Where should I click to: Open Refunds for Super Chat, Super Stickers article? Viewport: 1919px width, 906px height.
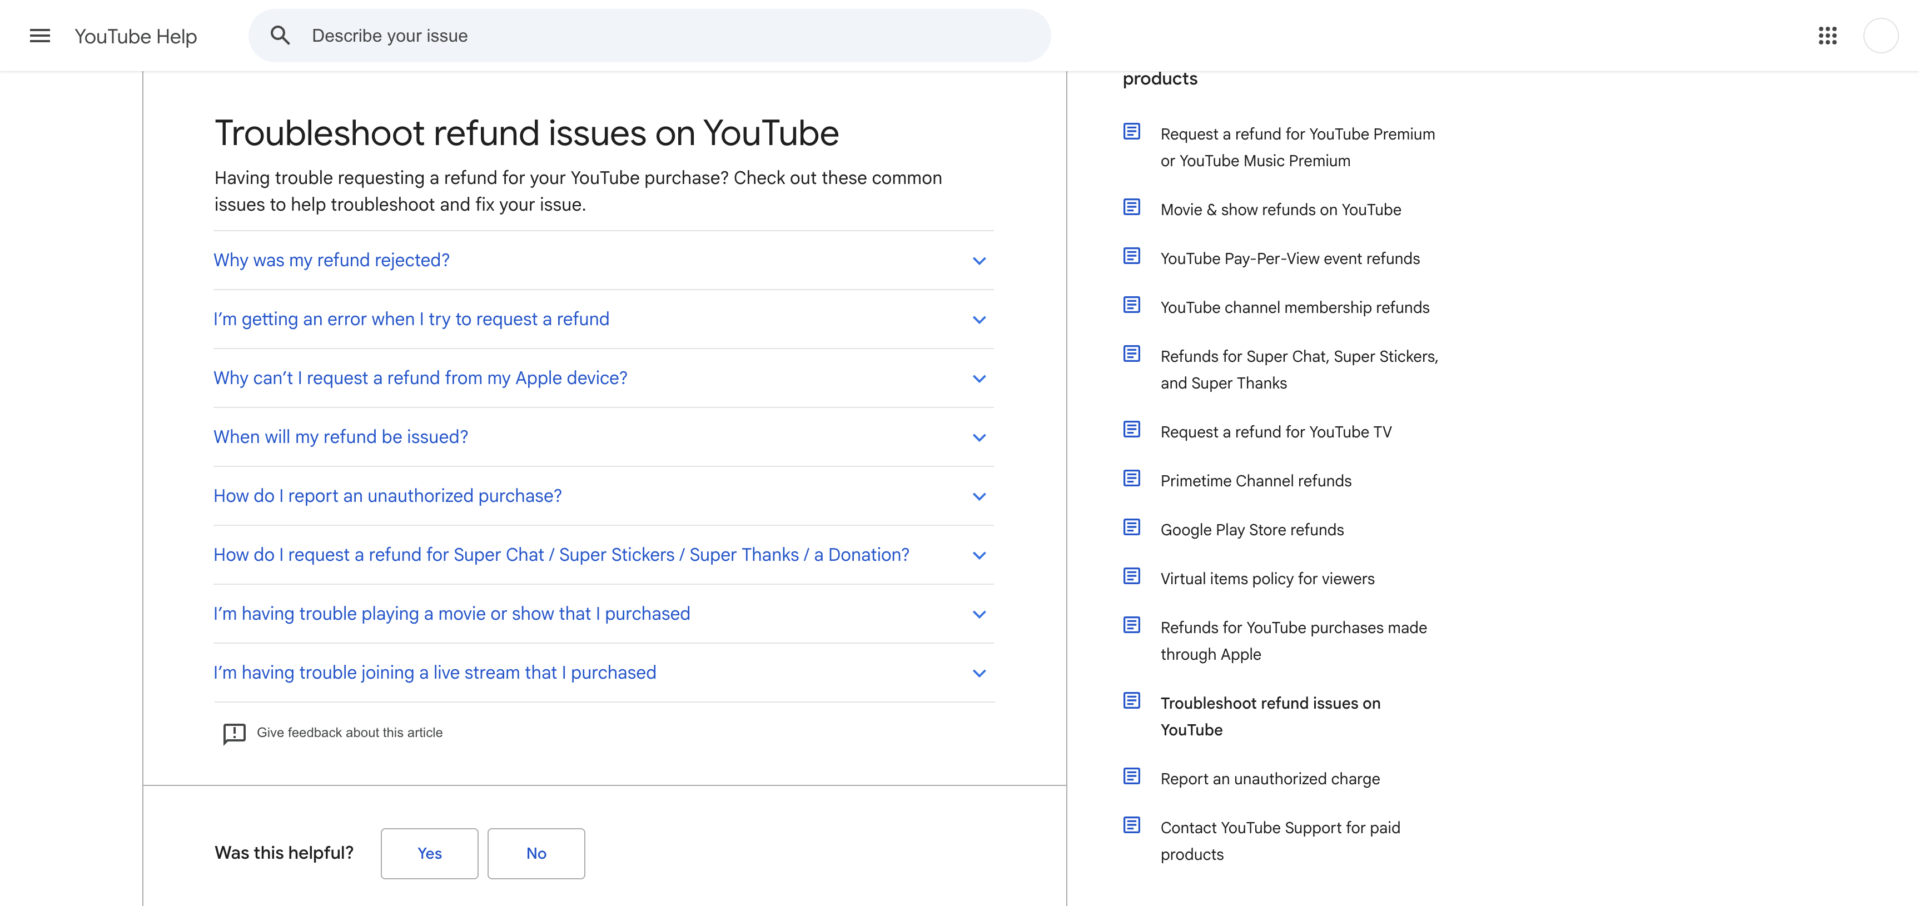1299,370
